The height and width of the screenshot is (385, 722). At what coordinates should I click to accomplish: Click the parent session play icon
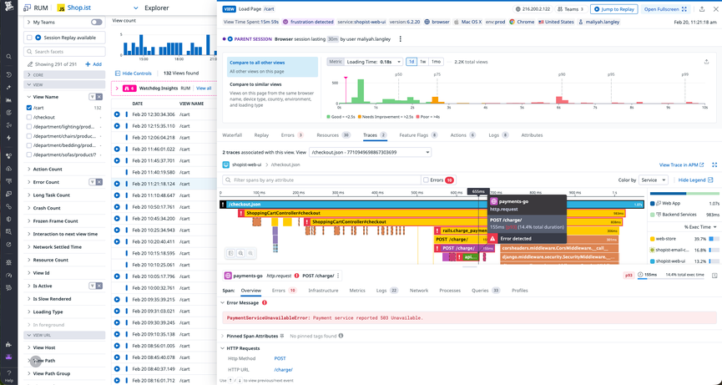point(230,39)
